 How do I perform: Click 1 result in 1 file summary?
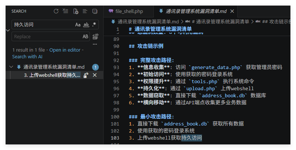29,50
